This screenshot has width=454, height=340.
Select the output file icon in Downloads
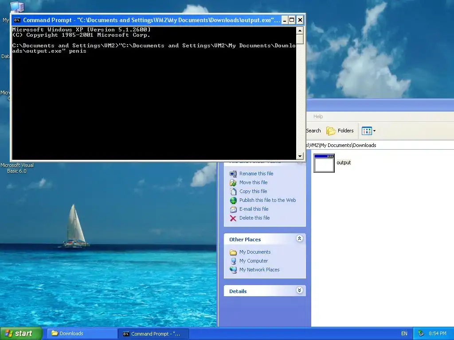click(x=324, y=163)
